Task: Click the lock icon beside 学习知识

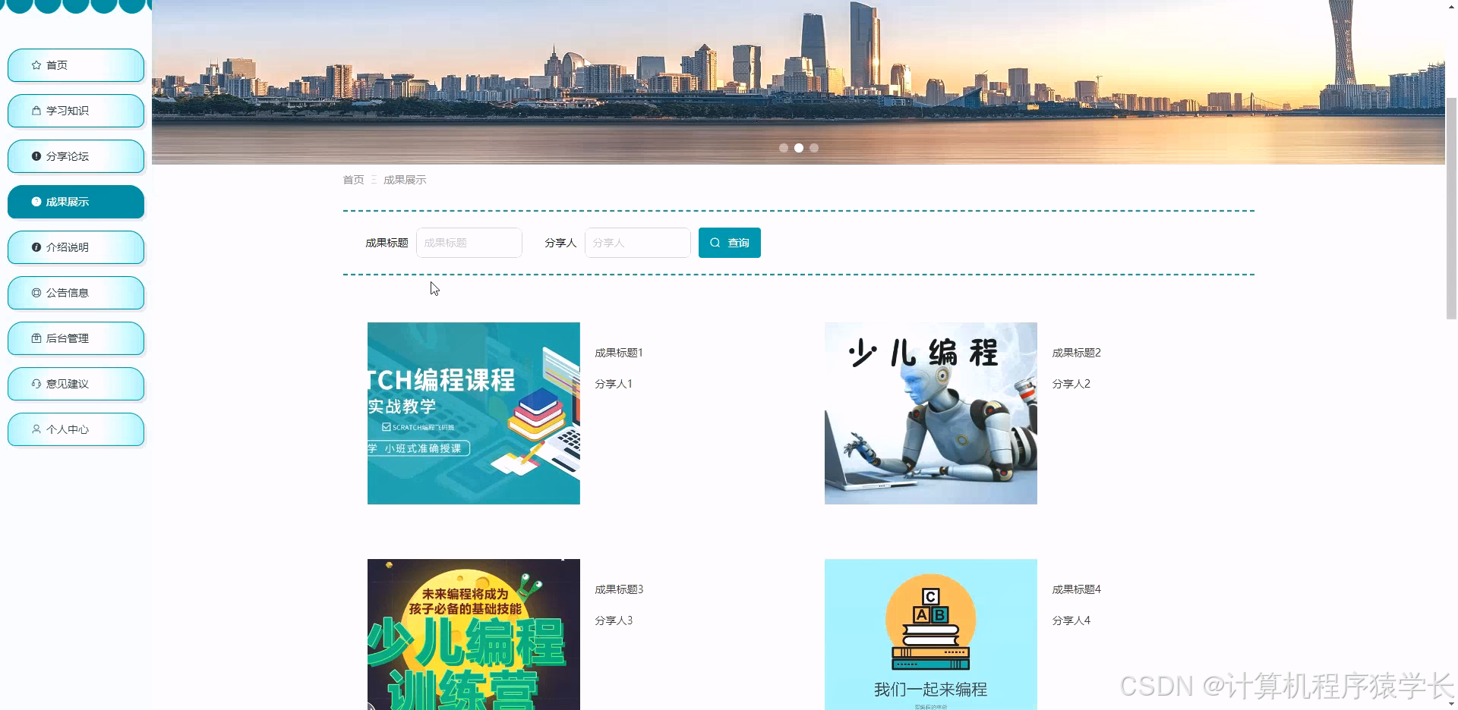Action: 35,111
